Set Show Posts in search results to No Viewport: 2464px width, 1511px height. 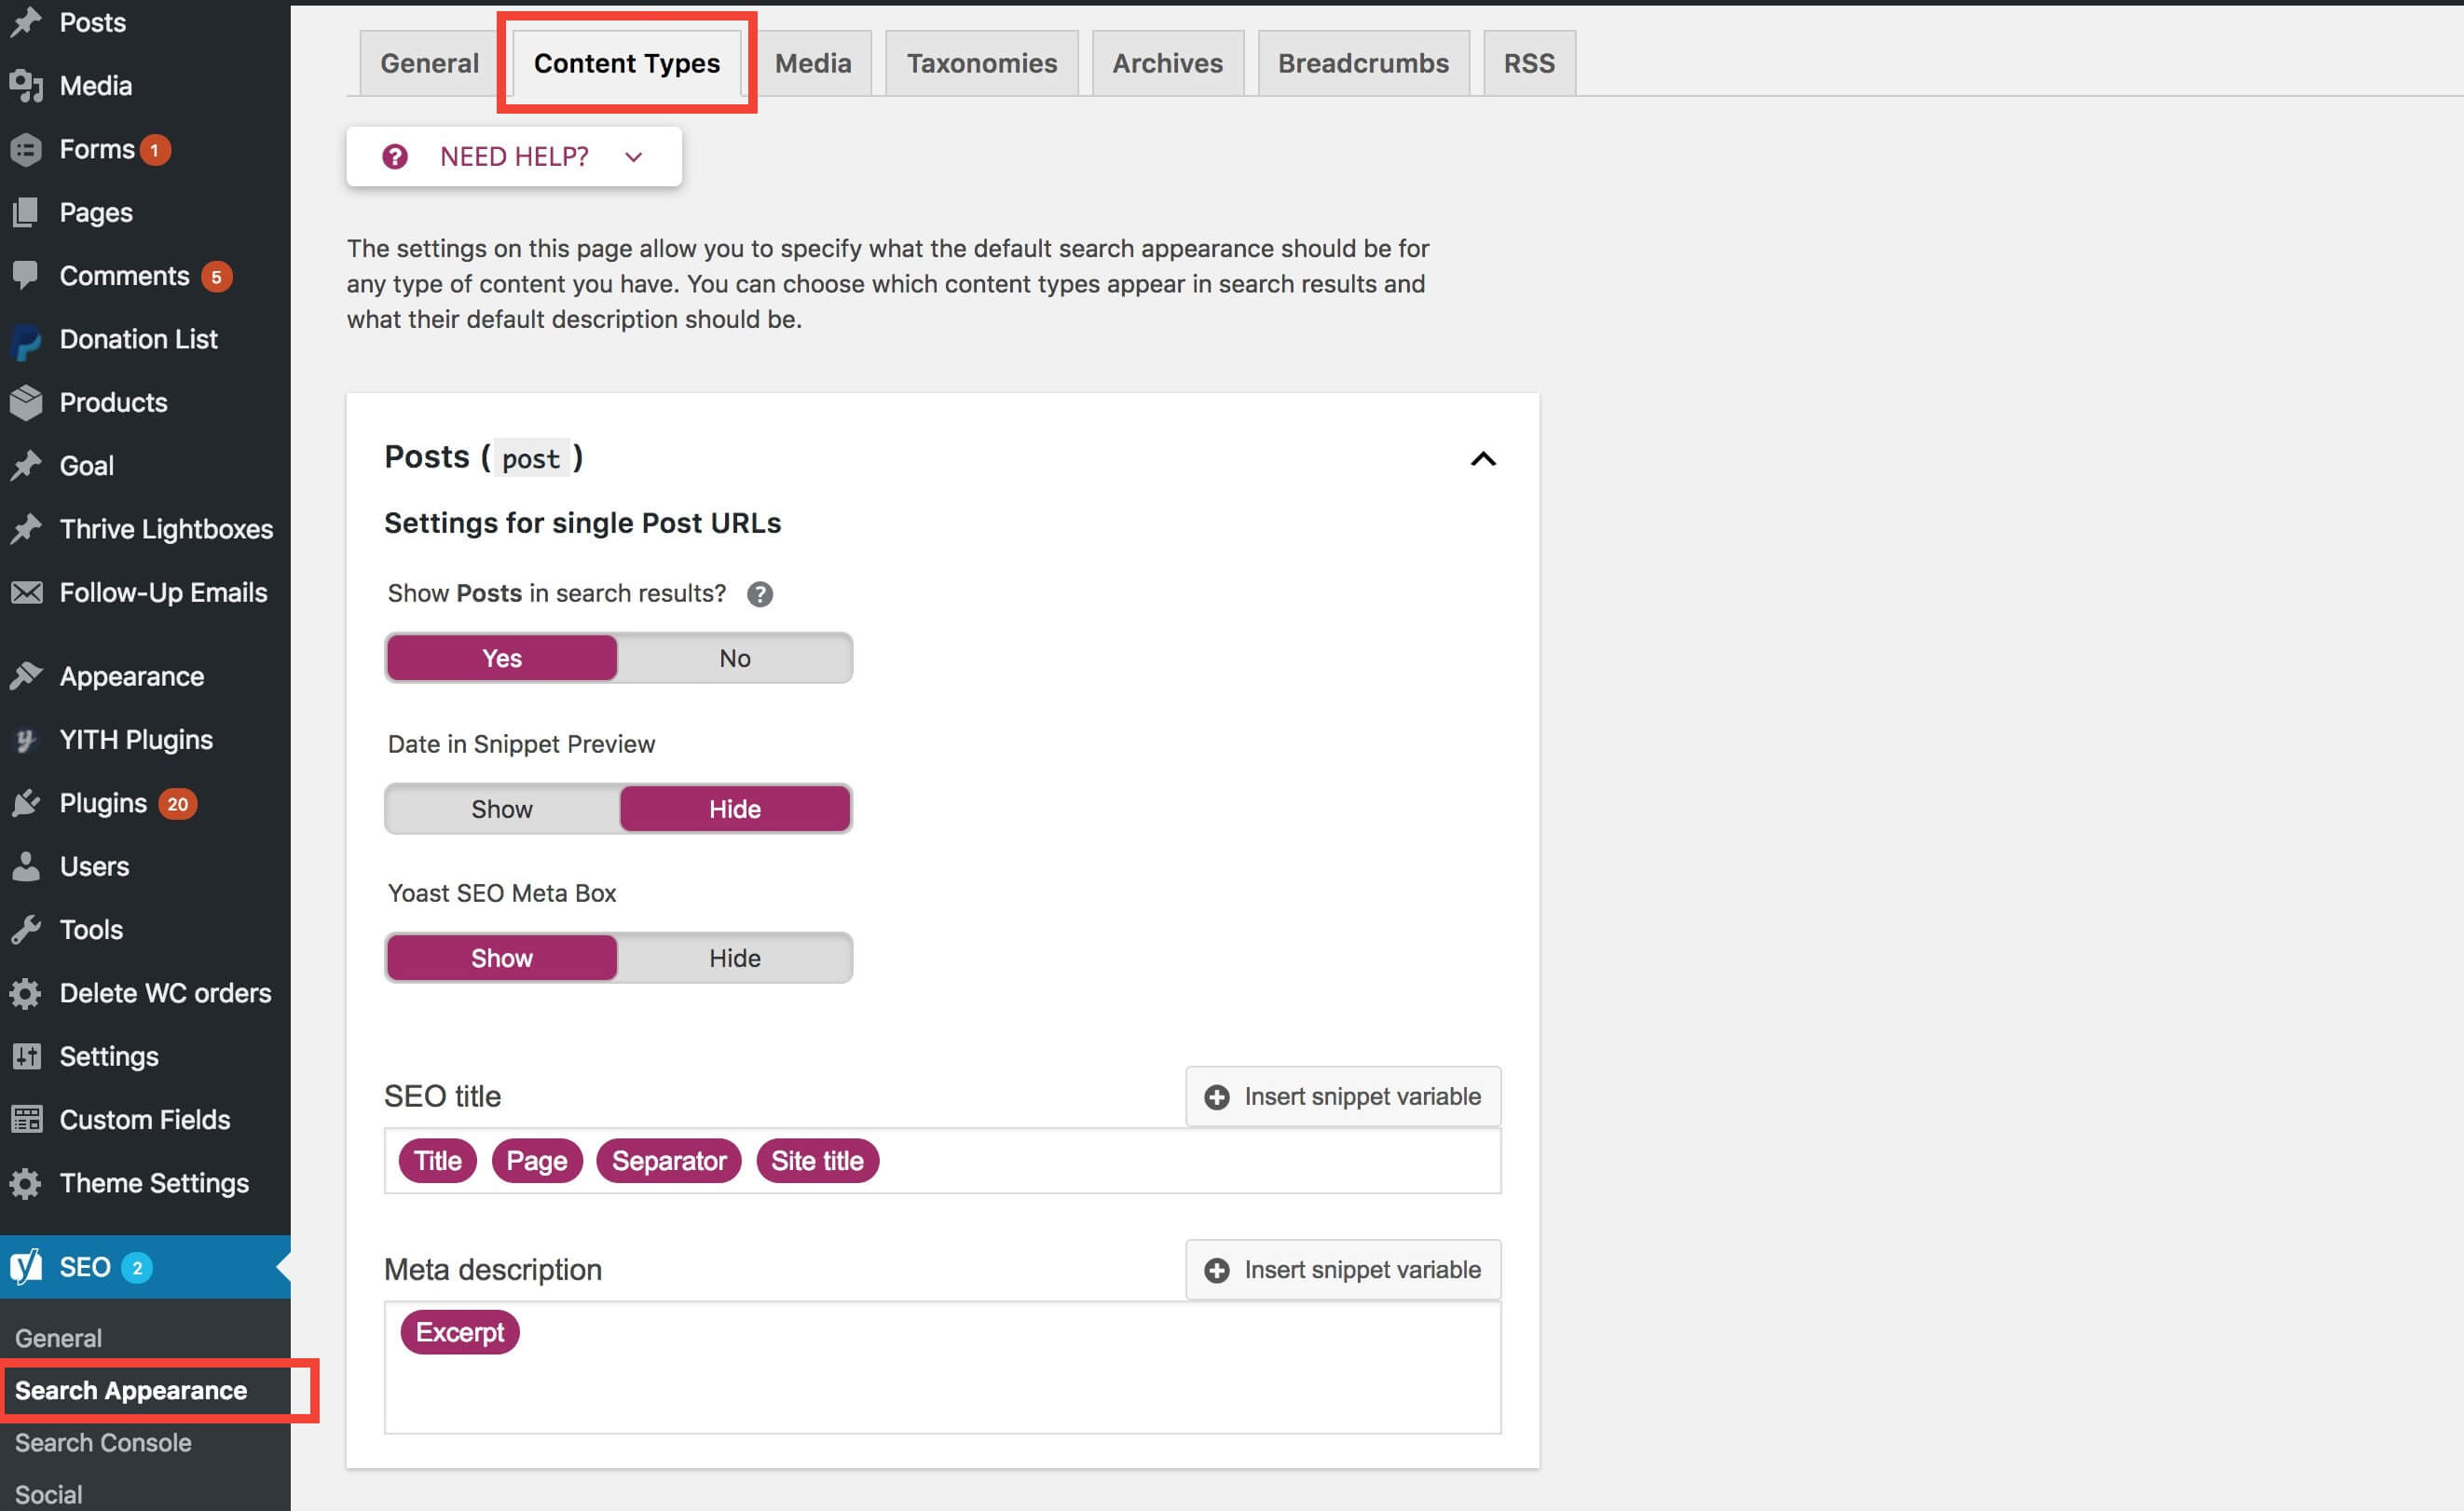(735, 658)
